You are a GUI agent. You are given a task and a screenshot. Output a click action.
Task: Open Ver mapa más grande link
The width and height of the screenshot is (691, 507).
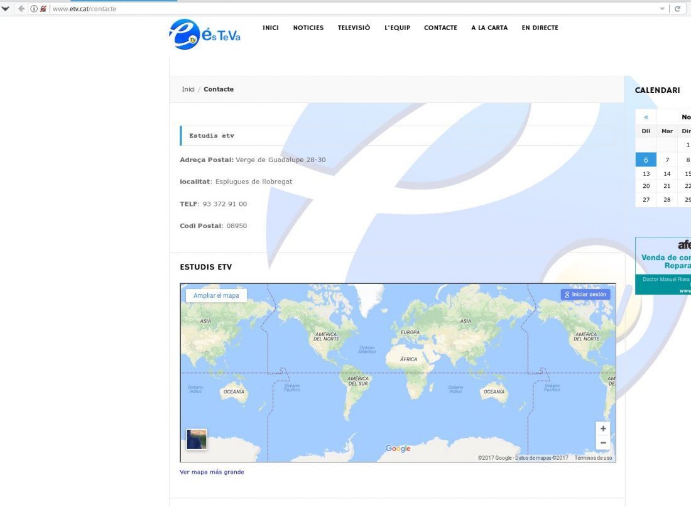[x=212, y=472]
